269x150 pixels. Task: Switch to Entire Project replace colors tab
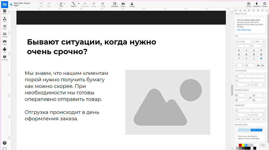coord(244,130)
